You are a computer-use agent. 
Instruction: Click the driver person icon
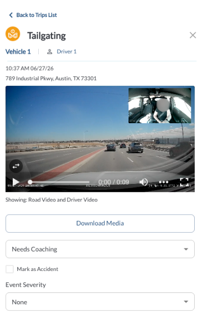(x=49, y=52)
